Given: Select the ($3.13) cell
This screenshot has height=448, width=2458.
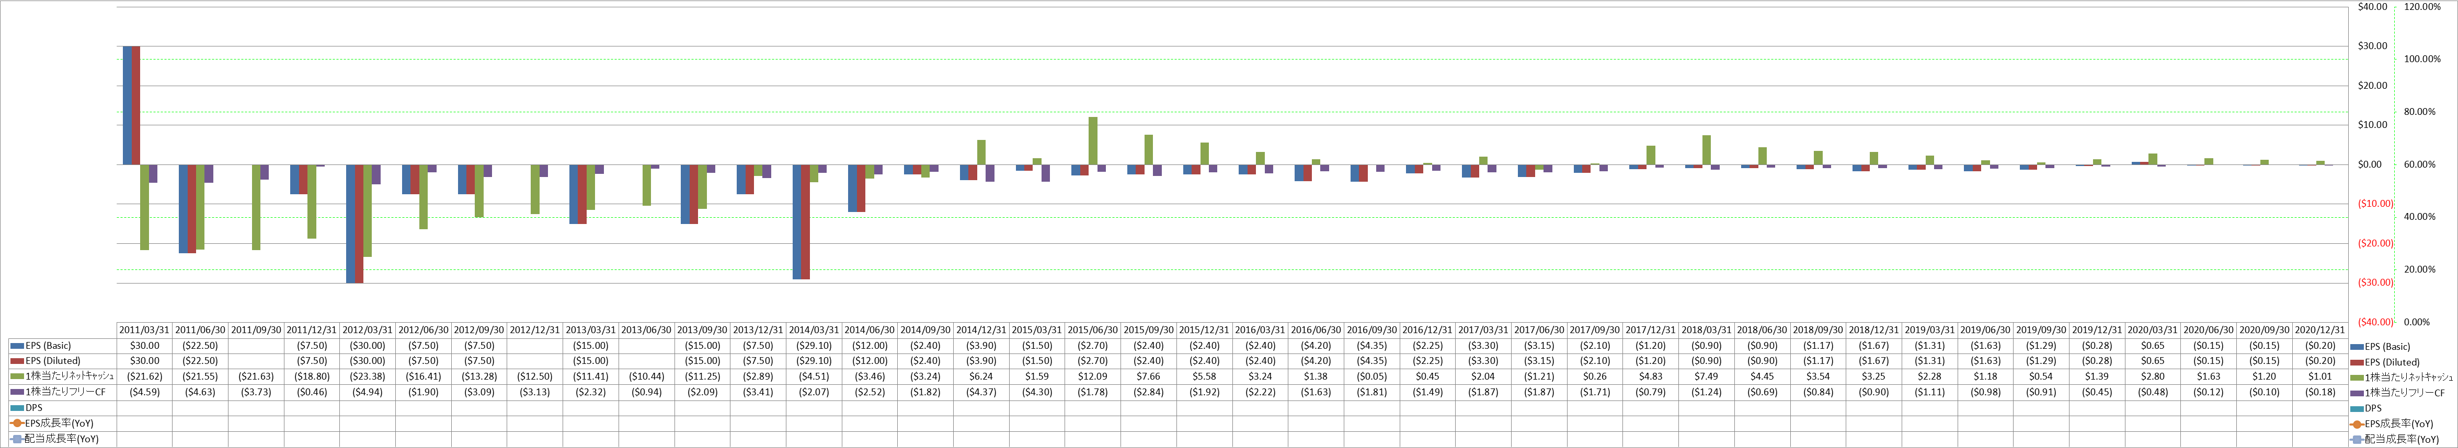Looking at the screenshot, I should coord(534,392).
